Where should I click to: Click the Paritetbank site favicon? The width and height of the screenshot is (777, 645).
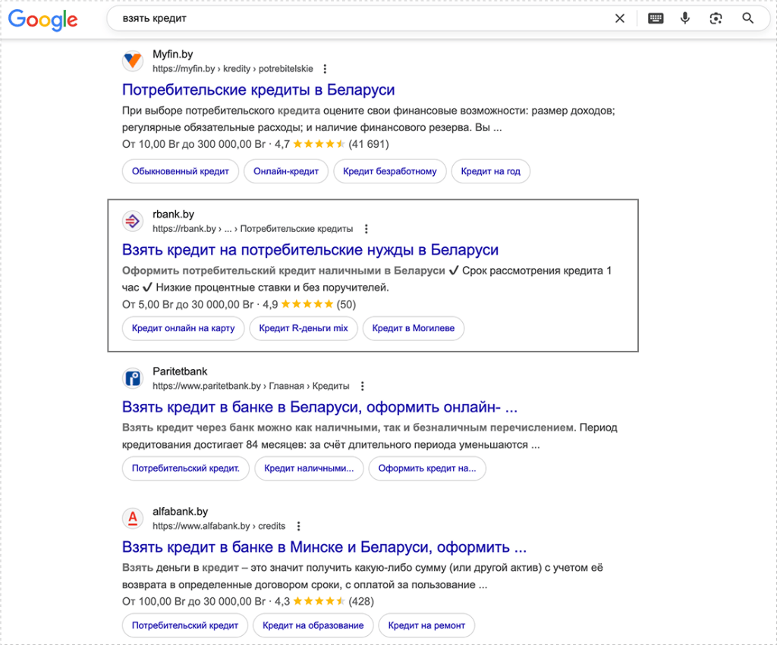click(133, 378)
